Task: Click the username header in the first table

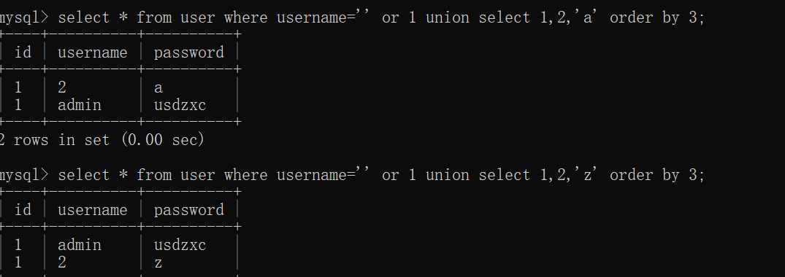Action: (93, 52)
